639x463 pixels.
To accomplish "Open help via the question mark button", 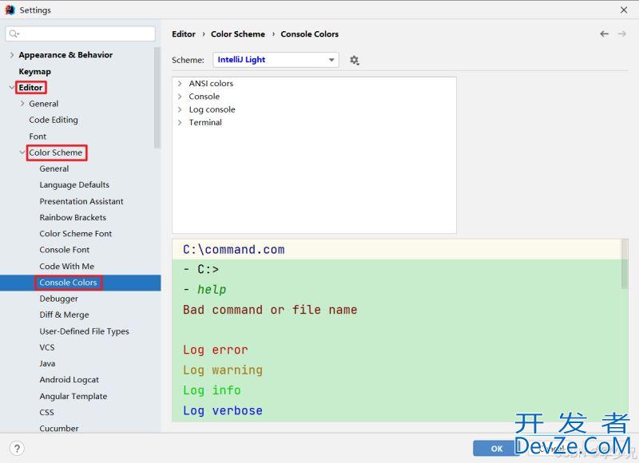I will tap(17, 449).
